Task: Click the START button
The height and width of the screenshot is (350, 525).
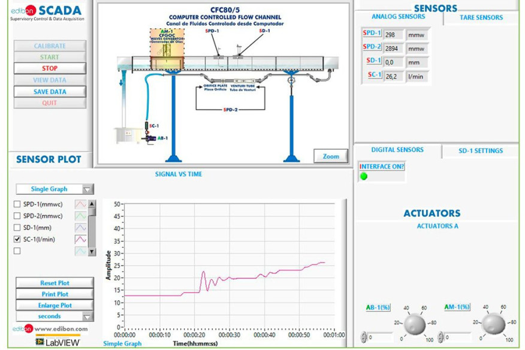Action: tap(50, 57)
